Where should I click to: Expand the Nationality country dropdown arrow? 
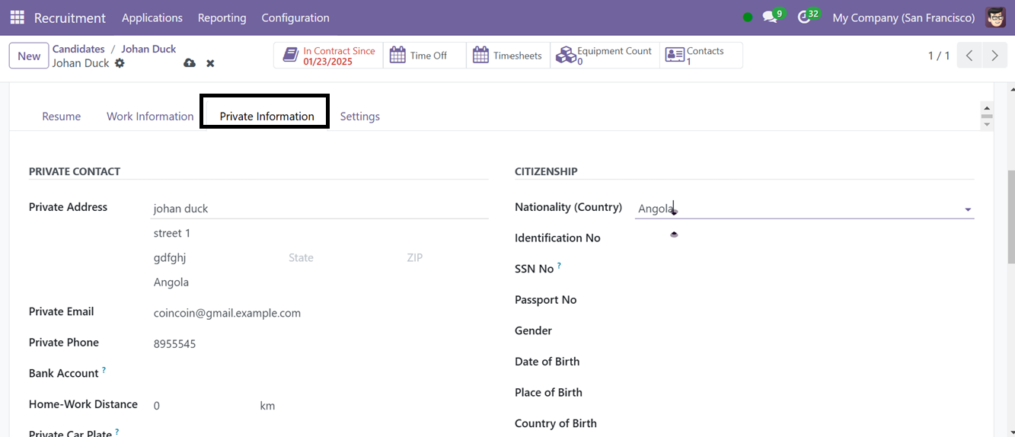point(968,209)
